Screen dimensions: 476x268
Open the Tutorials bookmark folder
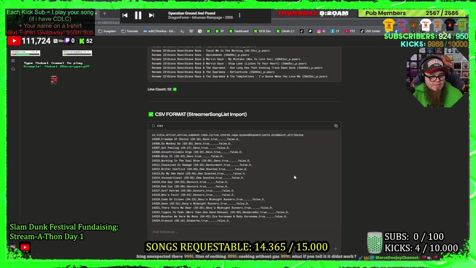click(x=130, y=31)
